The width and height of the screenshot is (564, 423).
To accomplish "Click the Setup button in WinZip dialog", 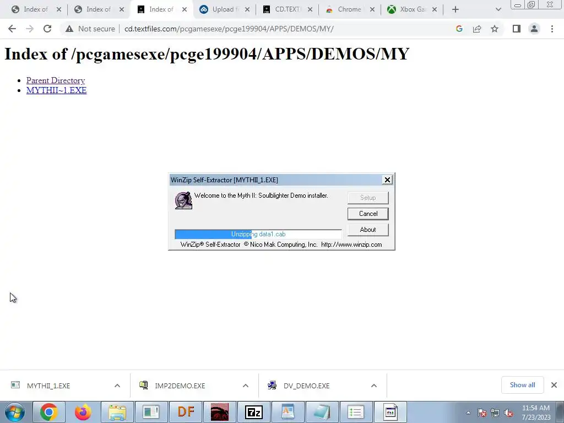I will (x=368, y=198).
